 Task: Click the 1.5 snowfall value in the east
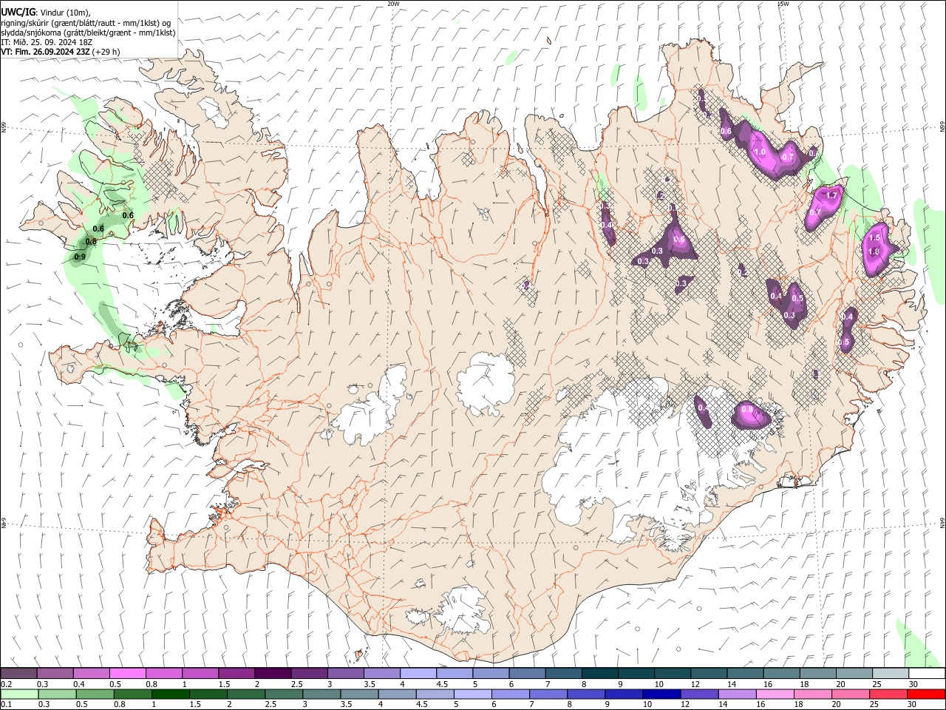coord(874,238)
